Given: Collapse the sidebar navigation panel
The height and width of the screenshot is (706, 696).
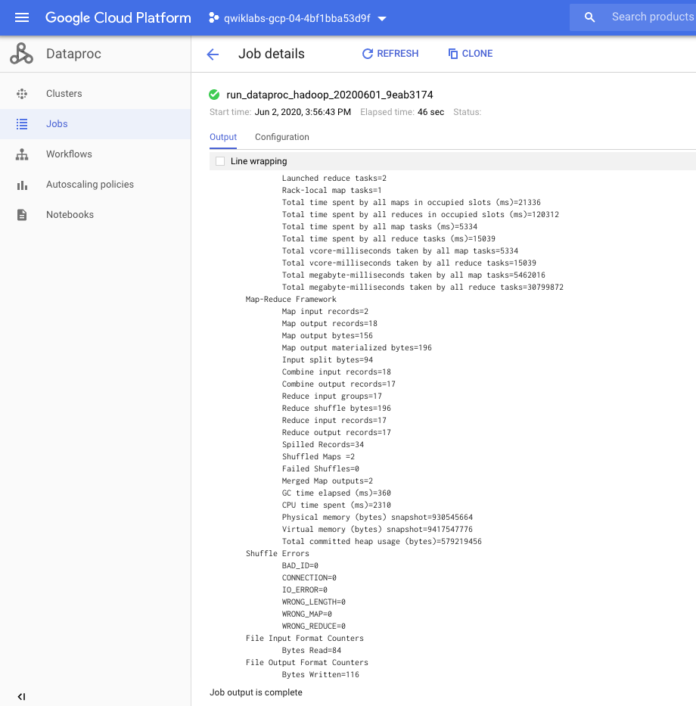Looking at the screenshot, I should [21, 697].
